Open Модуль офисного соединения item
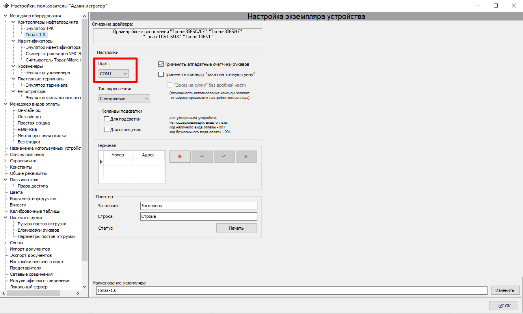 pos(40,281)
